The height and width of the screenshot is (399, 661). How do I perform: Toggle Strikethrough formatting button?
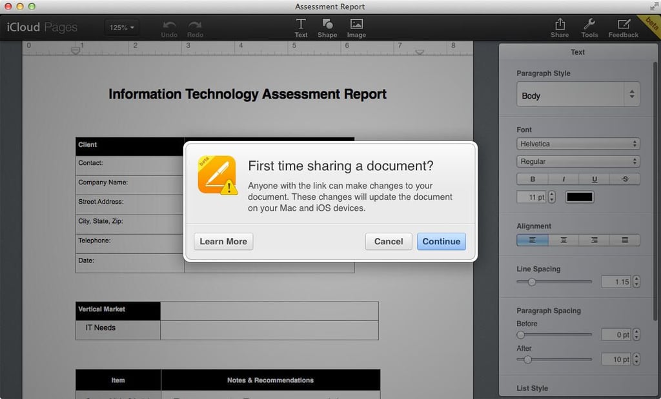click(625, 179)
